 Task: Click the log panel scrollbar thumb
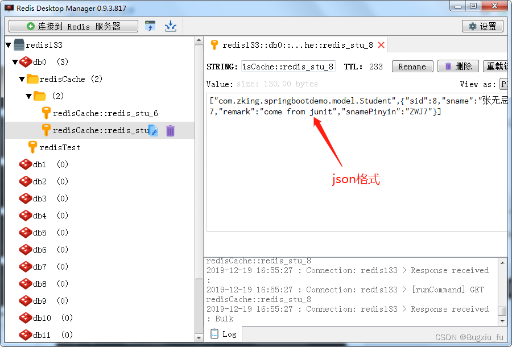(x=502, y=311)
